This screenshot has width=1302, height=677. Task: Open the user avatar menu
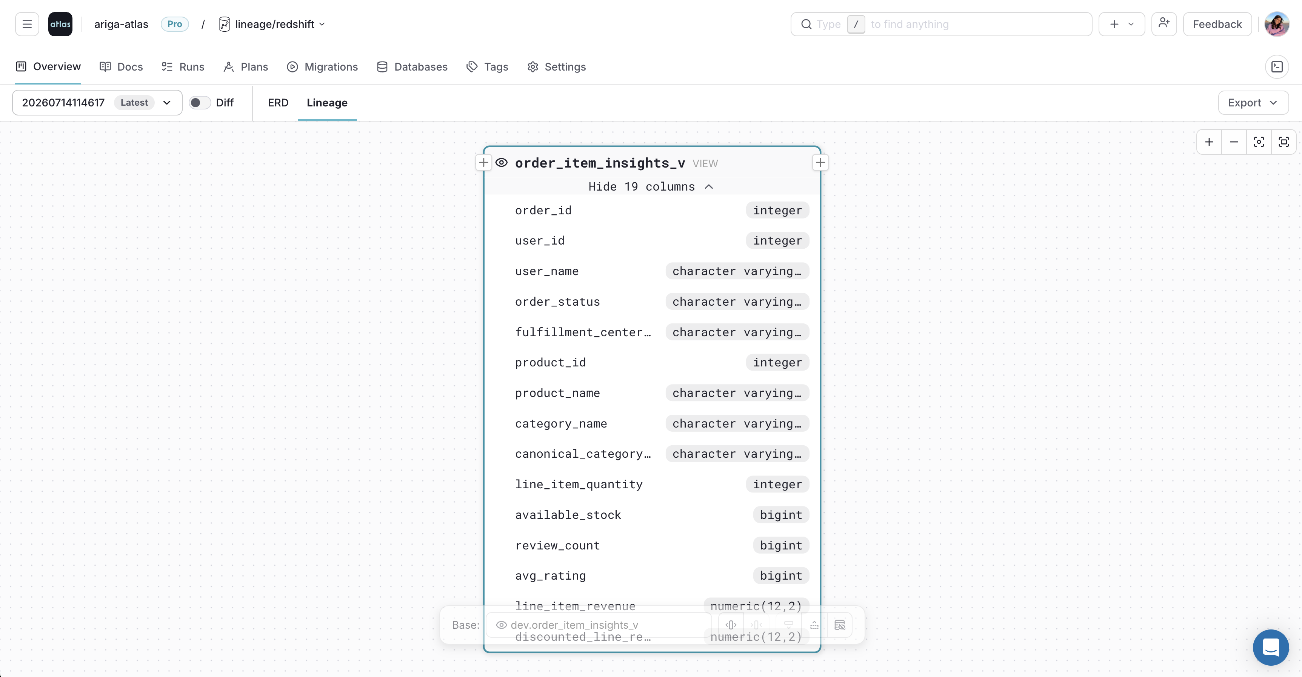coord(1276,24)
